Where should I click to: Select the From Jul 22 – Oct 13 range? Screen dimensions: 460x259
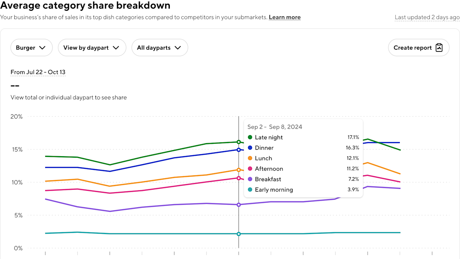point(38,72)
